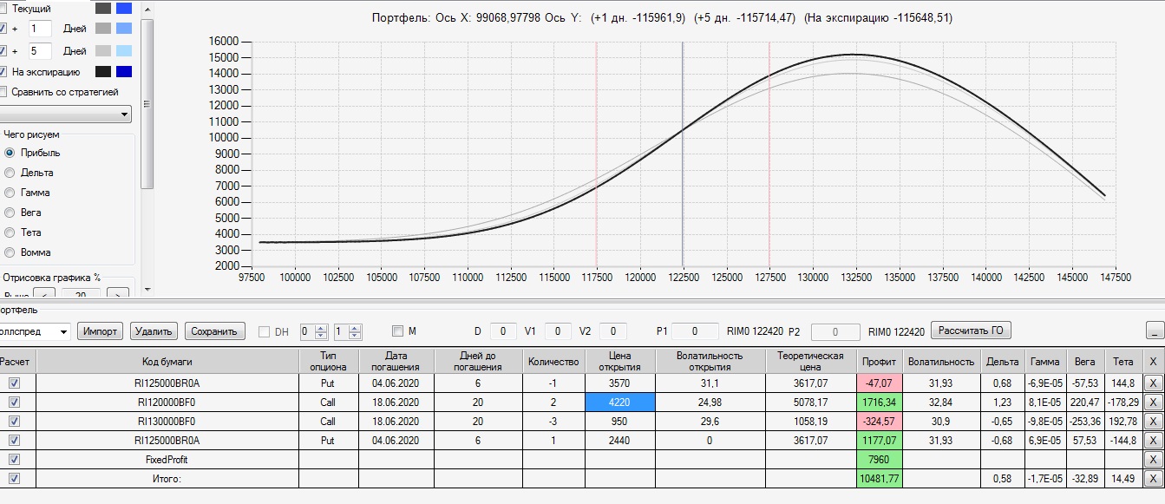Image resolution: width=1165 pixels, height=504 pixels.
Task: Enable Сравнить со стратегией checkbox
Action: (x=3, y=92)
